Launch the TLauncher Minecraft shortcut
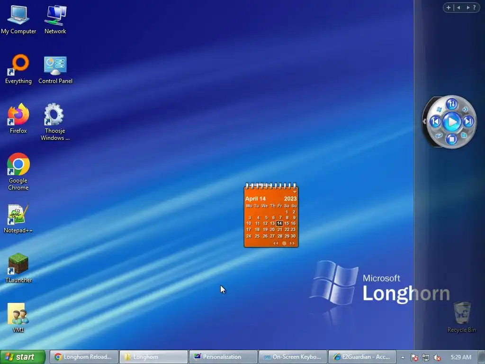 pos(18,268)
